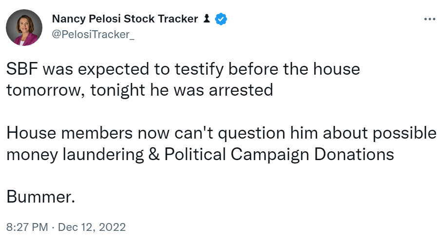The height and width of the screenshot is (246, 444).
Task: Click the chess pawn icon beside the name
Action: 207,19
